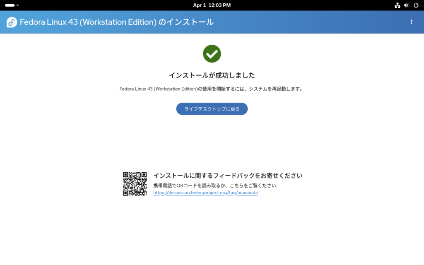Click the feedback QR code image
424x265 pixels.
135,184
